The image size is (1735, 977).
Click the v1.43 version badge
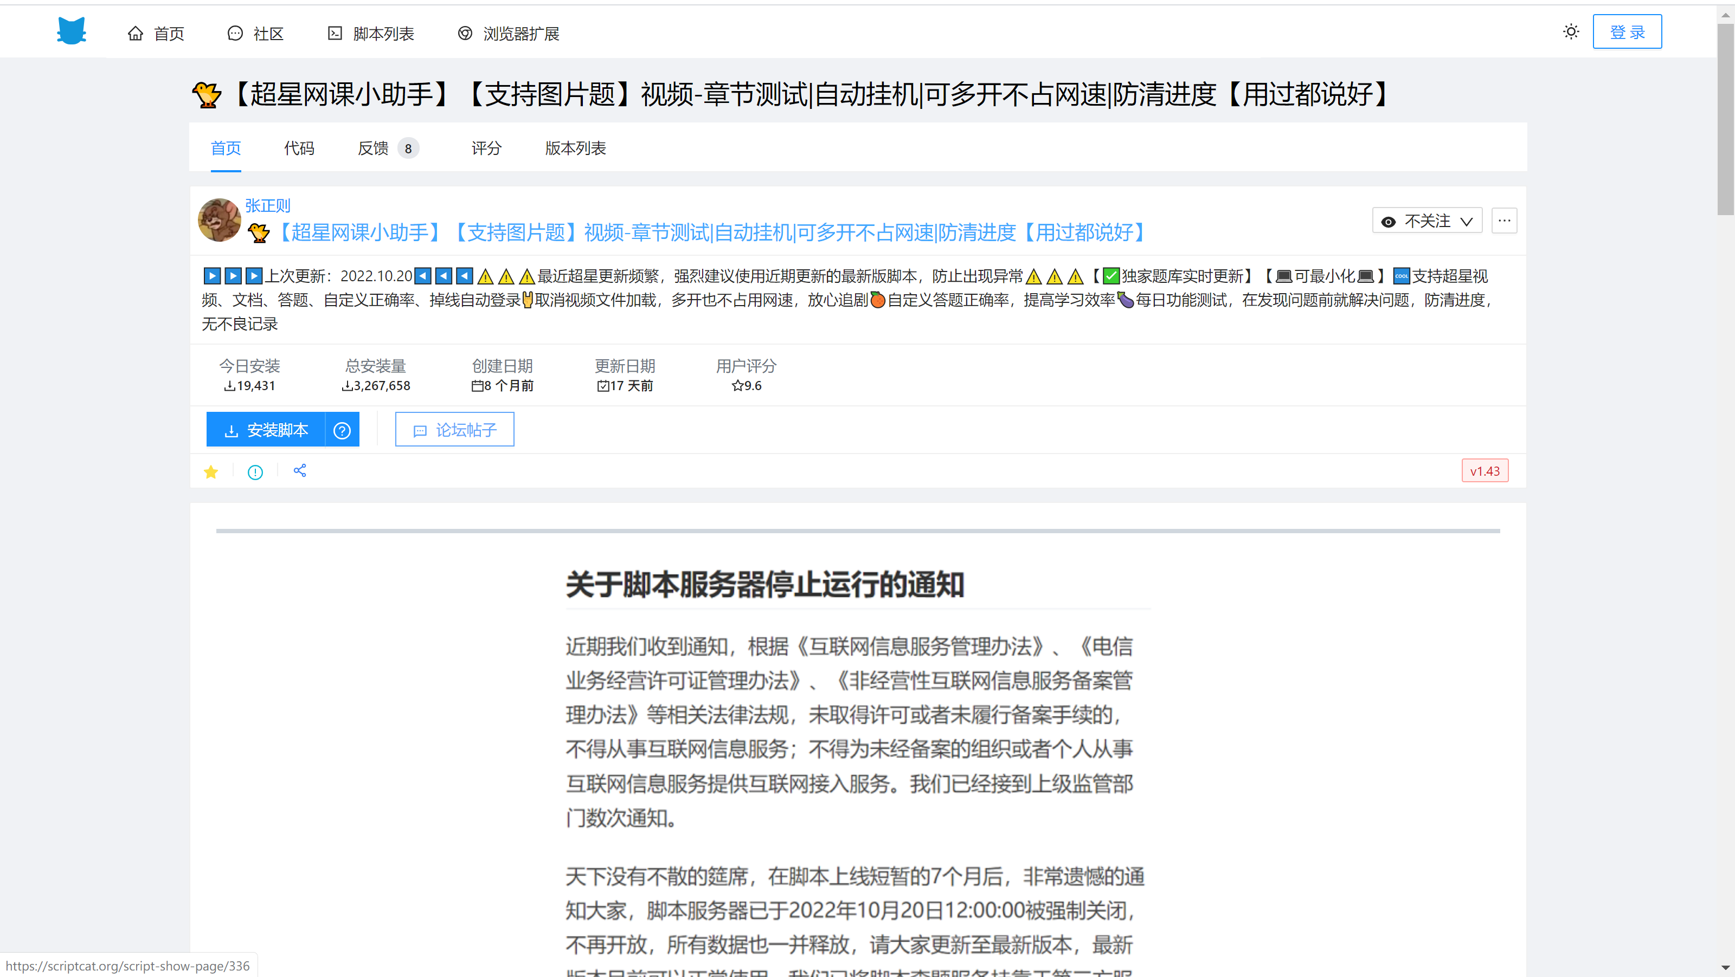pos(1485,471)
